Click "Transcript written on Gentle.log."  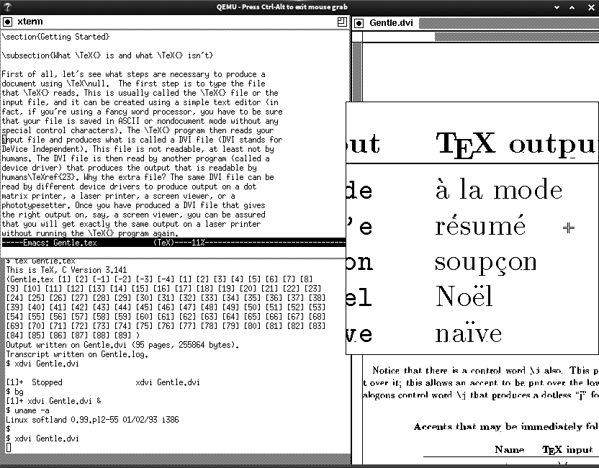click(x=77, y=354)
